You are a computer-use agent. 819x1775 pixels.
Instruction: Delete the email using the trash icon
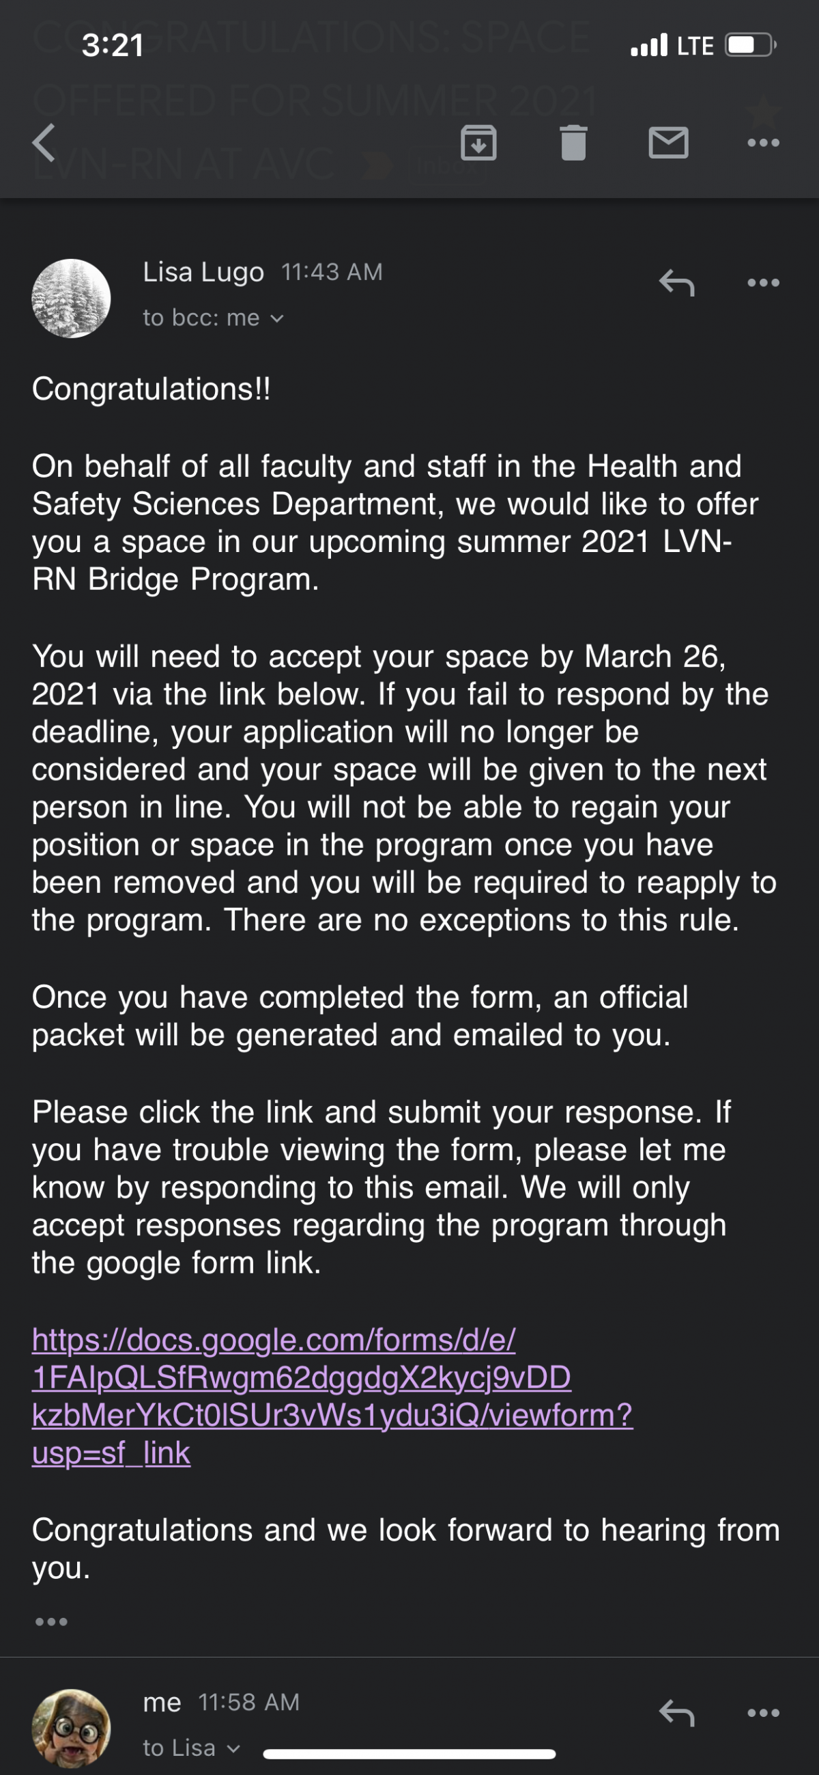(x=573, y=143)
